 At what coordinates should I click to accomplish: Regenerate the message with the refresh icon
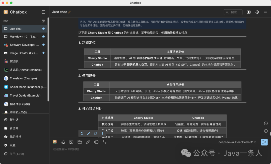pyautogui.click(x=82, y=133)
